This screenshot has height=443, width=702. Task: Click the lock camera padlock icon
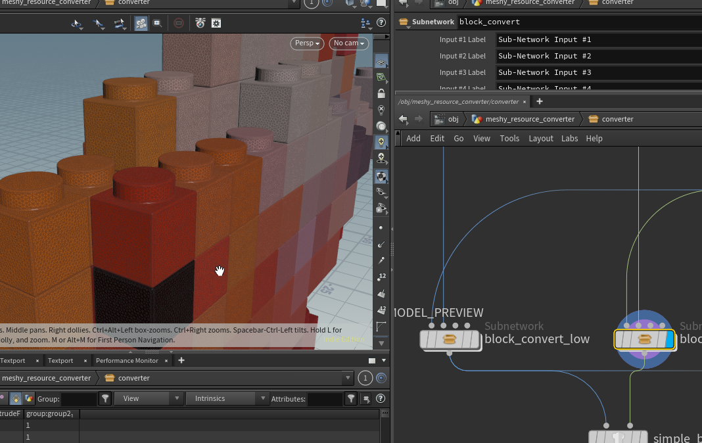click(x=381, y=93)
